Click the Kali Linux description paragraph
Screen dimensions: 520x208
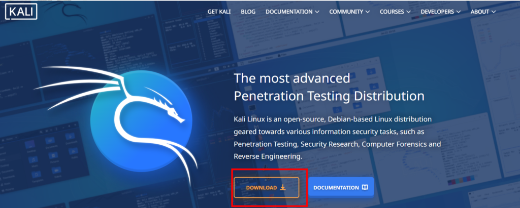point(337,138)
